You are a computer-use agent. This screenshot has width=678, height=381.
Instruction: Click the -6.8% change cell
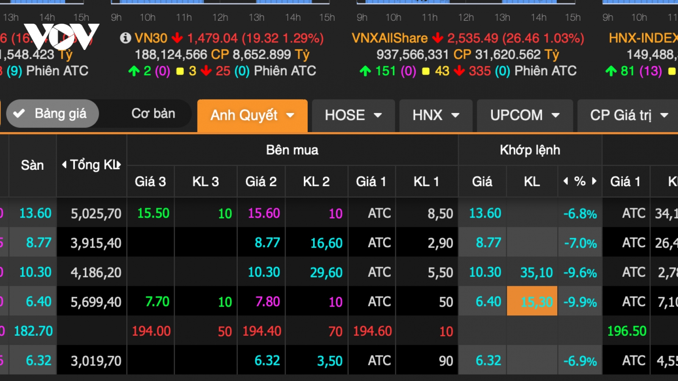(580, 213)
